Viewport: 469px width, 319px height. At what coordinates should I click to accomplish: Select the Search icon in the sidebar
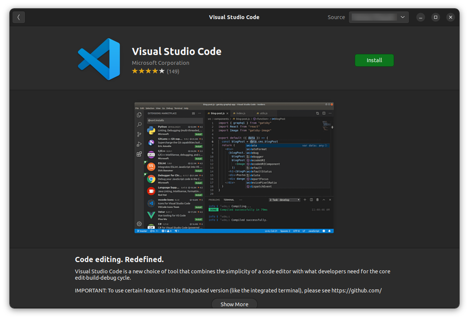pos(139,125)
